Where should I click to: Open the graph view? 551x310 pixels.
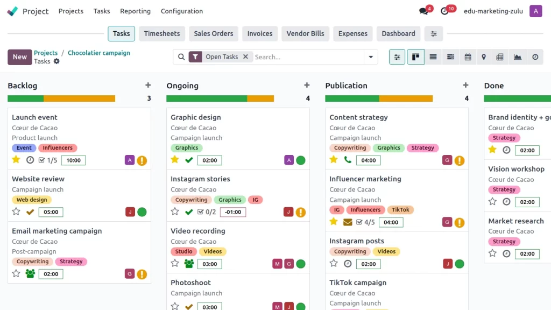click(518, 57)
